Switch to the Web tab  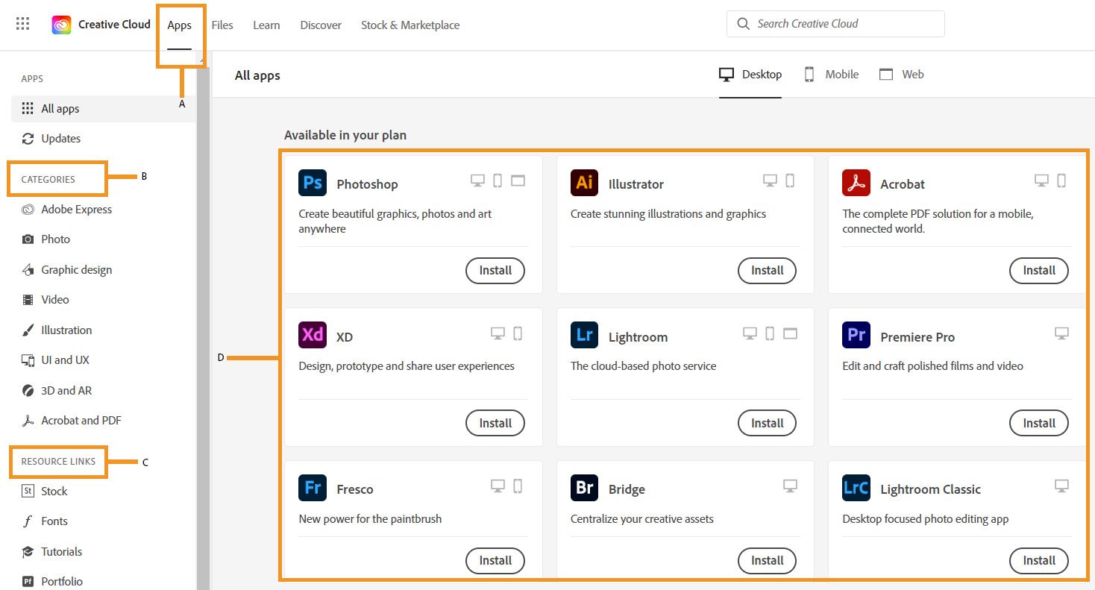(902, 74)
